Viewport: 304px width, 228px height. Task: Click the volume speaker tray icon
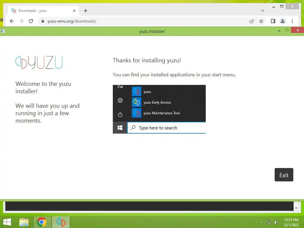(x=276, y=222)
